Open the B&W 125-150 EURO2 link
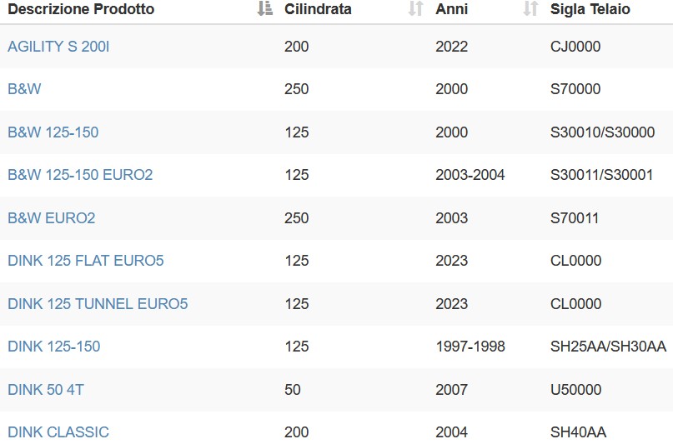Viewport: 673px width, 444px height. 80,175
